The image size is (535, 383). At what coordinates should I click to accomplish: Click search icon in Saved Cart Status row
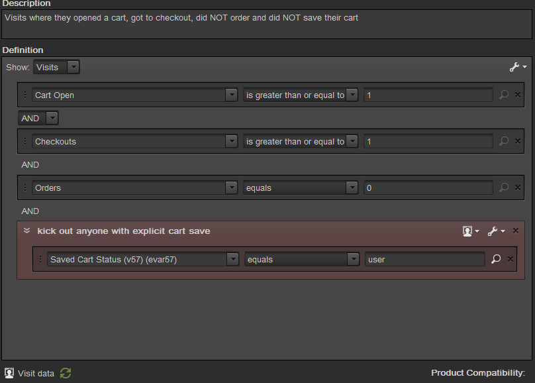pos(496,259)
